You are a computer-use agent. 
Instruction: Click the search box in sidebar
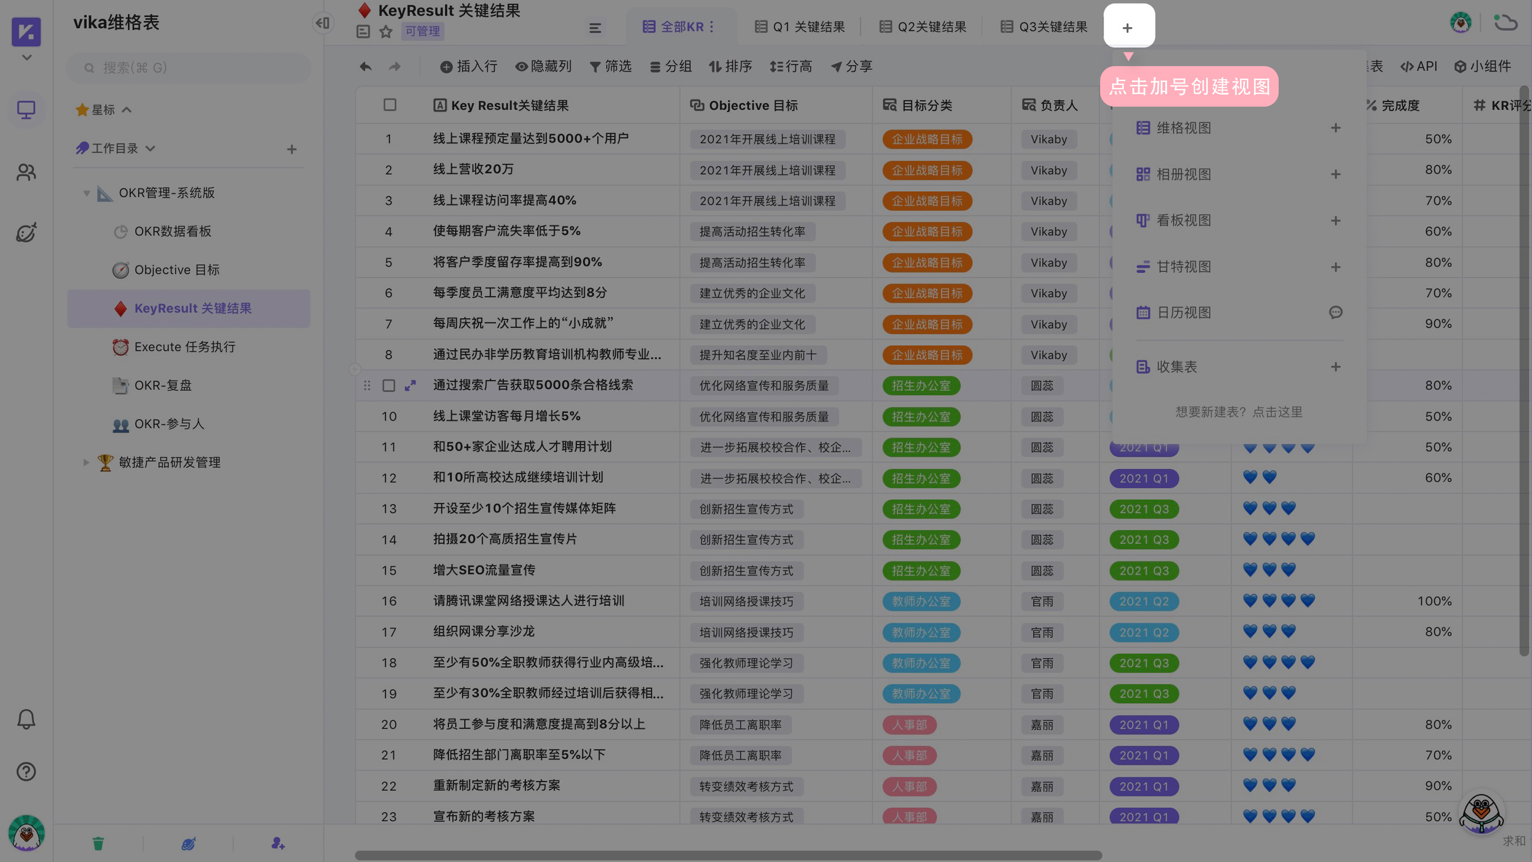click(x=189, y=68)
